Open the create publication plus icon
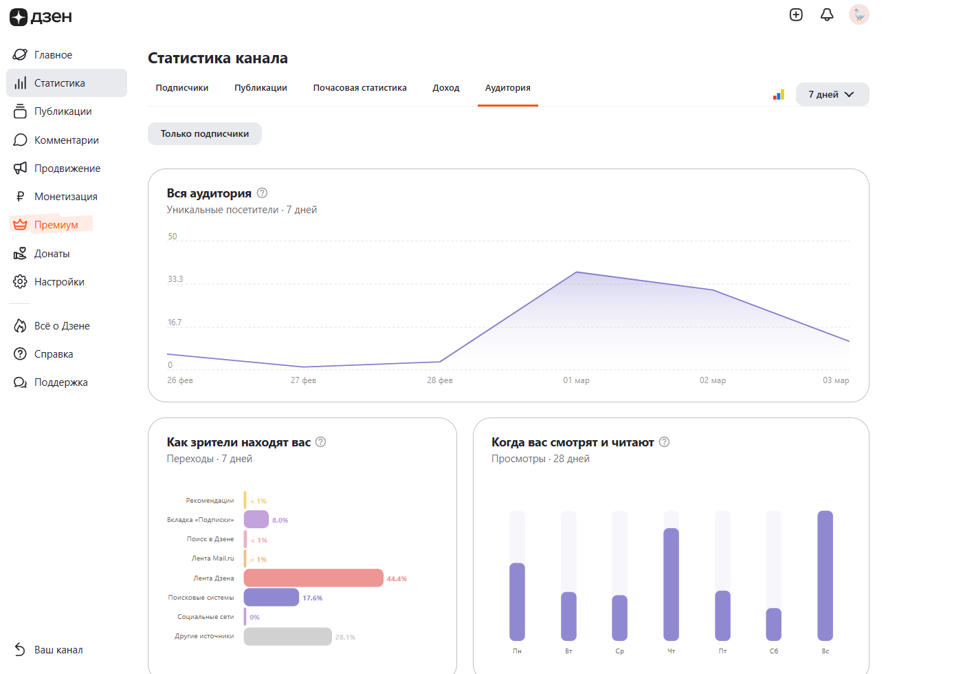The width and height of the screenshot is (963, 674). point(796,15)
